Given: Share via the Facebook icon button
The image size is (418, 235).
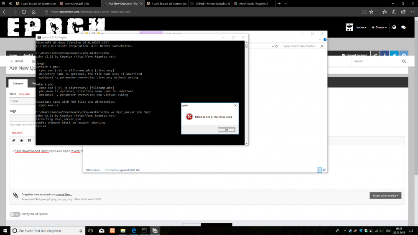Looking at the screenshot, I should [x=385, y=54].
